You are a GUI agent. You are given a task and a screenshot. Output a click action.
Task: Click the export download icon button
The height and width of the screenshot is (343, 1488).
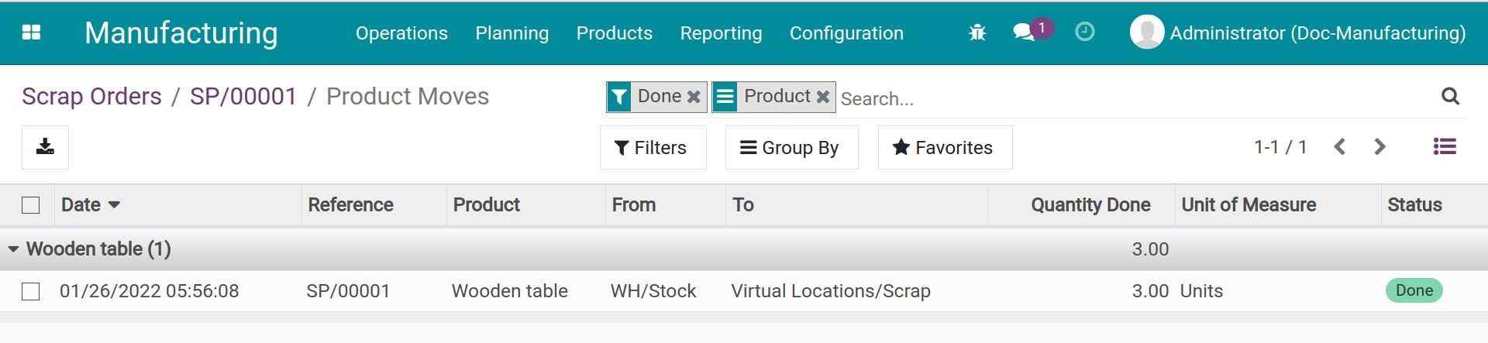(x=45, y=147)
